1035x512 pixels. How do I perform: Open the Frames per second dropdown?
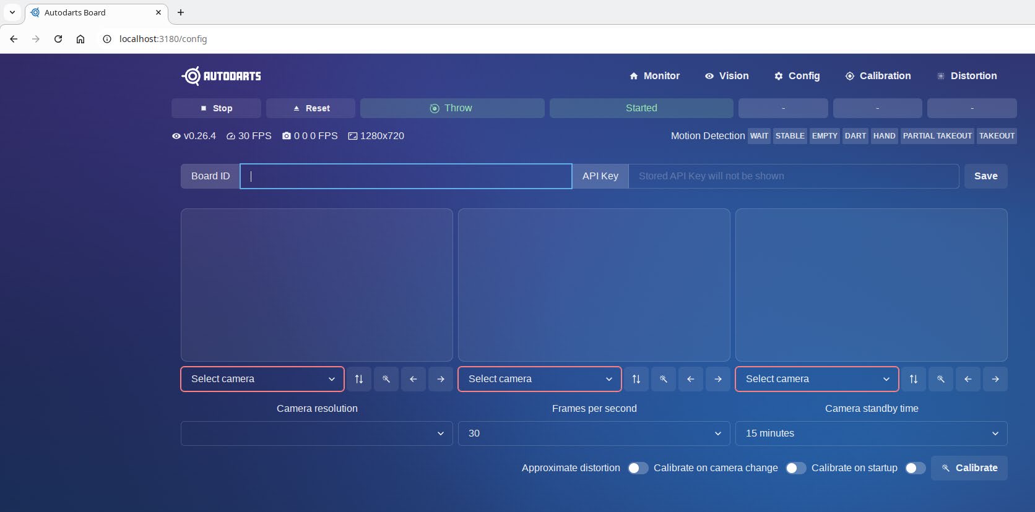(594, 433)
